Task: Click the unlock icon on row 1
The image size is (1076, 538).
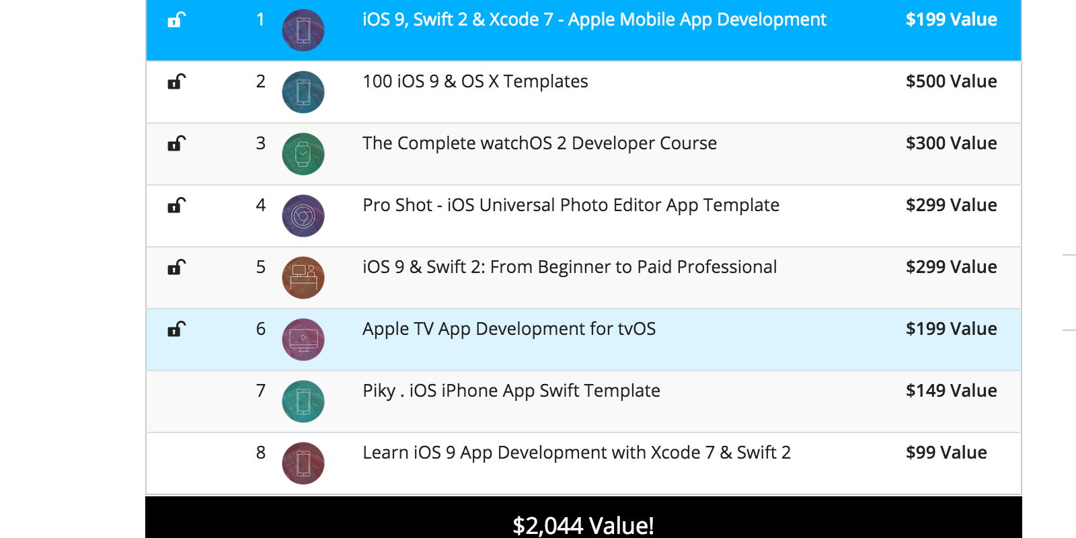Action: (176, 20)
